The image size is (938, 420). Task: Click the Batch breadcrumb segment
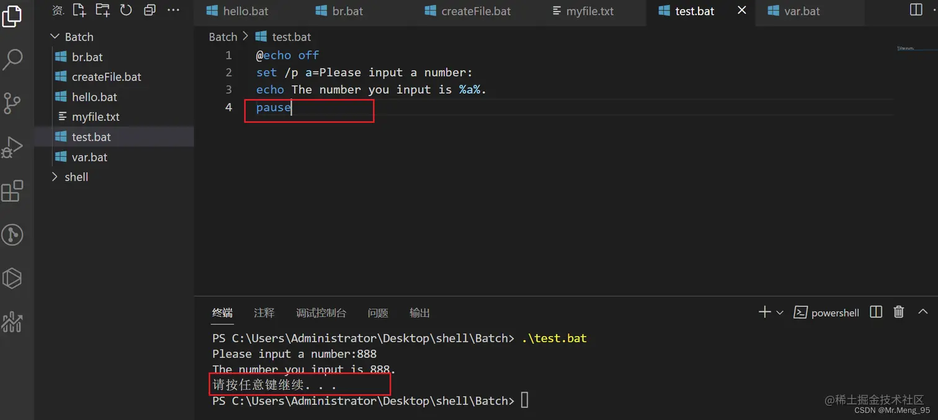(223, 37)
